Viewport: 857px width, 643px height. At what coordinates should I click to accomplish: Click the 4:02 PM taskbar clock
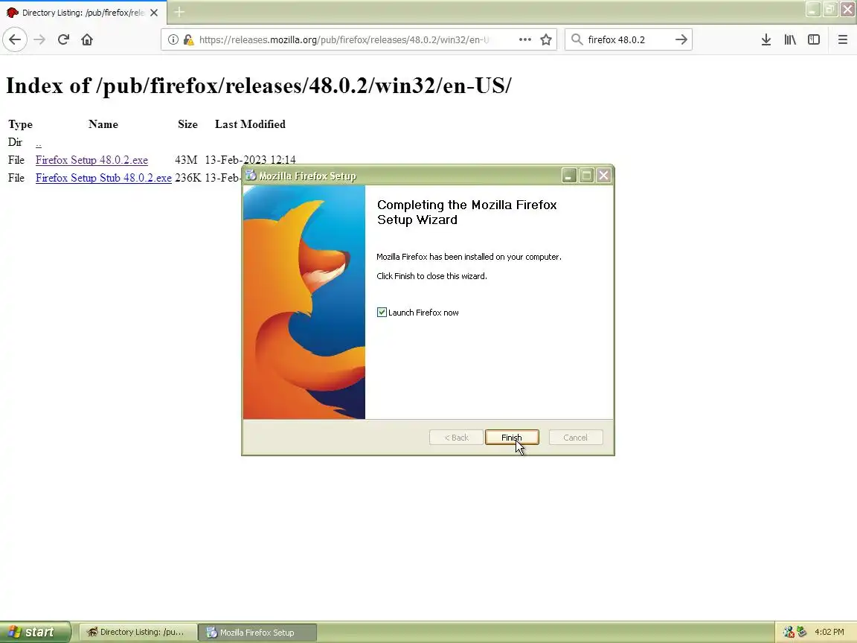(829, 632)
